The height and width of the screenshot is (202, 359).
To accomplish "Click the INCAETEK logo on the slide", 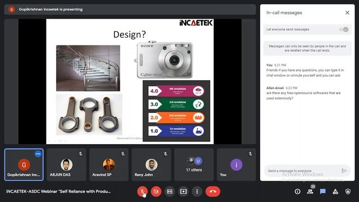I will click(x=196, y=22).
